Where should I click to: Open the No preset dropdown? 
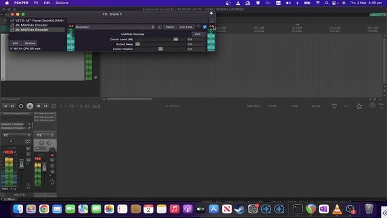point(115,27)
